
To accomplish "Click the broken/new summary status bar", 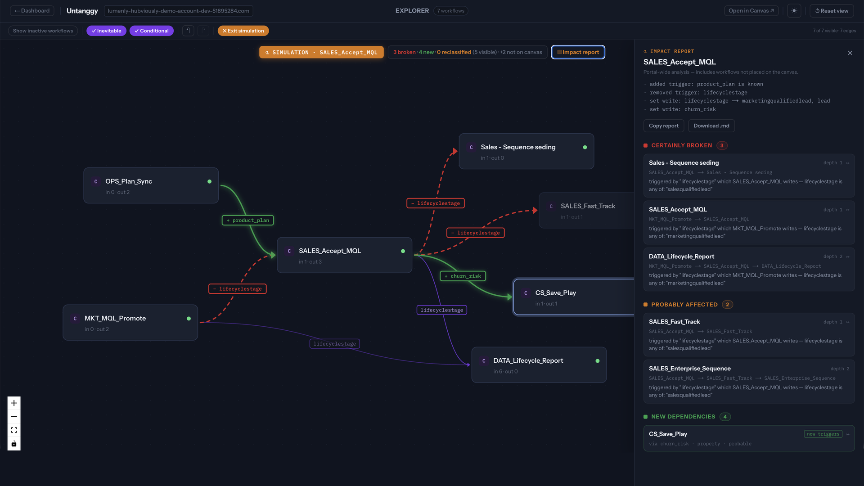I will (468, 52).
